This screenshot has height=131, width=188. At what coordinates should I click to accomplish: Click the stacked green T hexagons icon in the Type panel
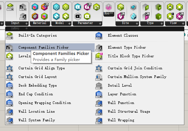[158, 16]
